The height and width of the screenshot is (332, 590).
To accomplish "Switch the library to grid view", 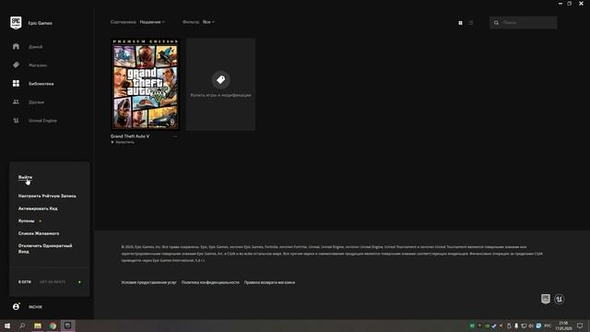I will point(460,23).
